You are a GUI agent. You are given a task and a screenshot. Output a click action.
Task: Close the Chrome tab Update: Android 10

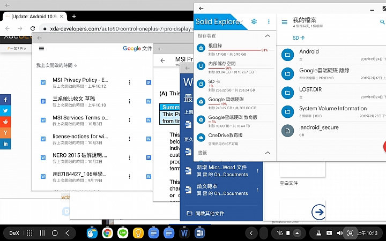pos(61,17)
